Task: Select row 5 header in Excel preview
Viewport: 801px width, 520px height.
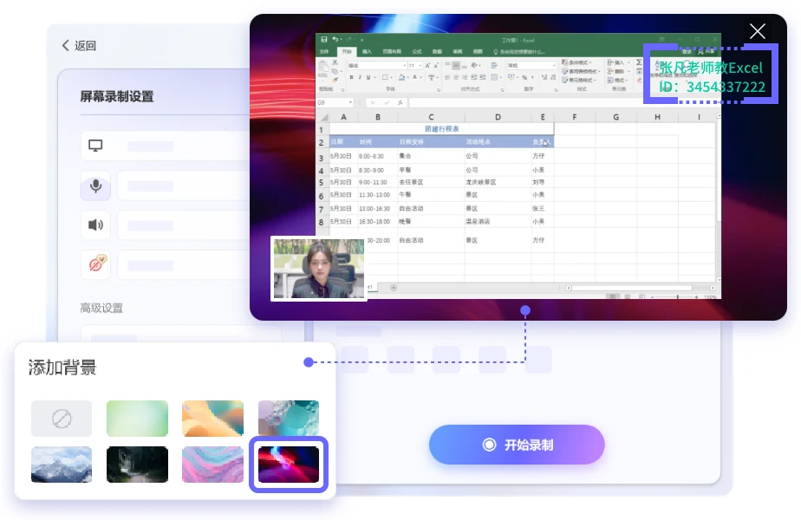Action: [322, 182]
